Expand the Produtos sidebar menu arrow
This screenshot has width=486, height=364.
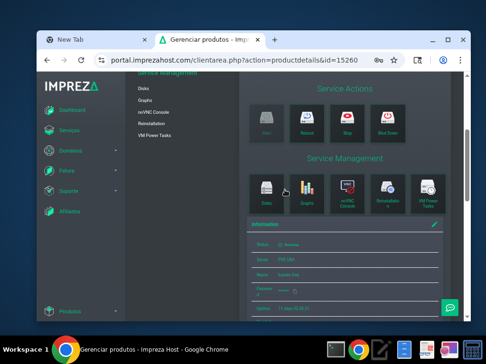116,311
